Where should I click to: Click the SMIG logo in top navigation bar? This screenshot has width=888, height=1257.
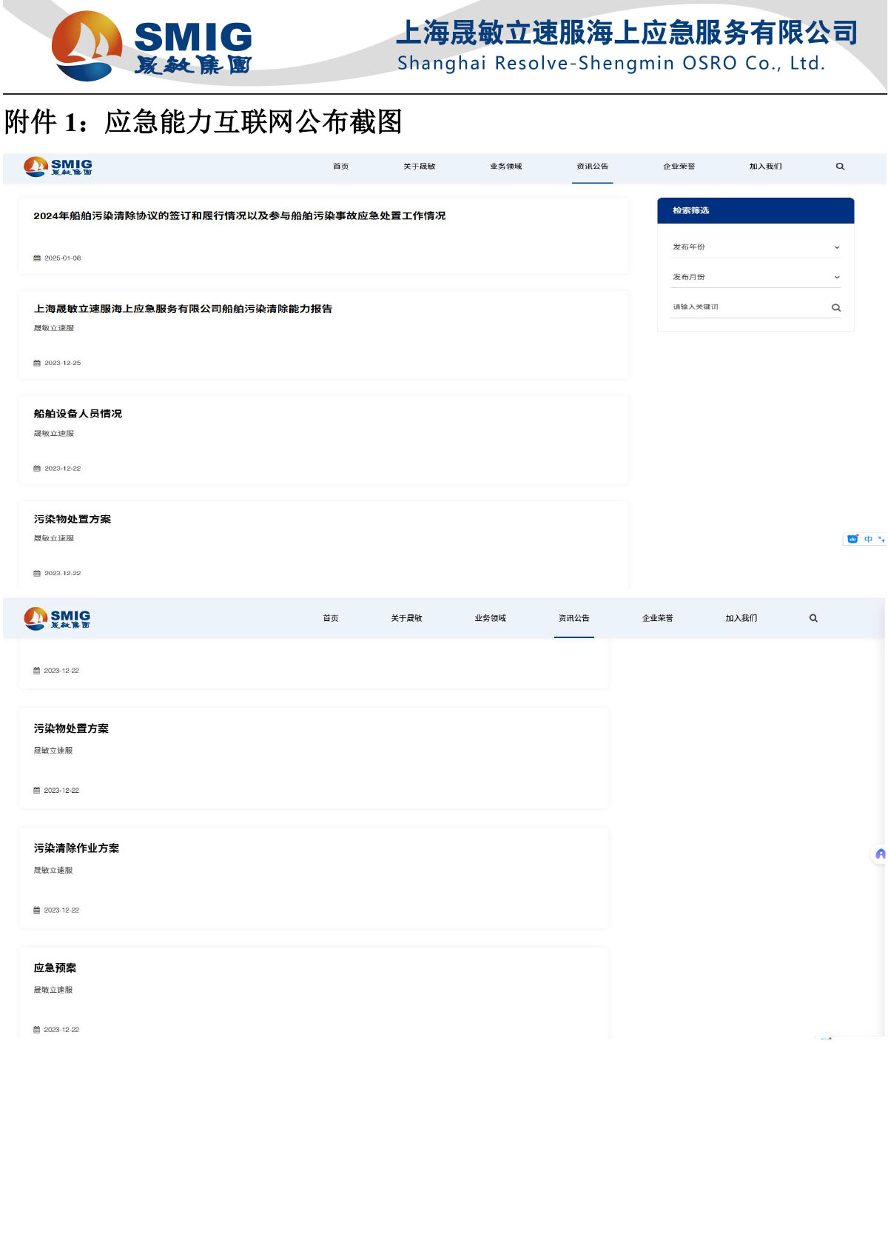point(58,167)
